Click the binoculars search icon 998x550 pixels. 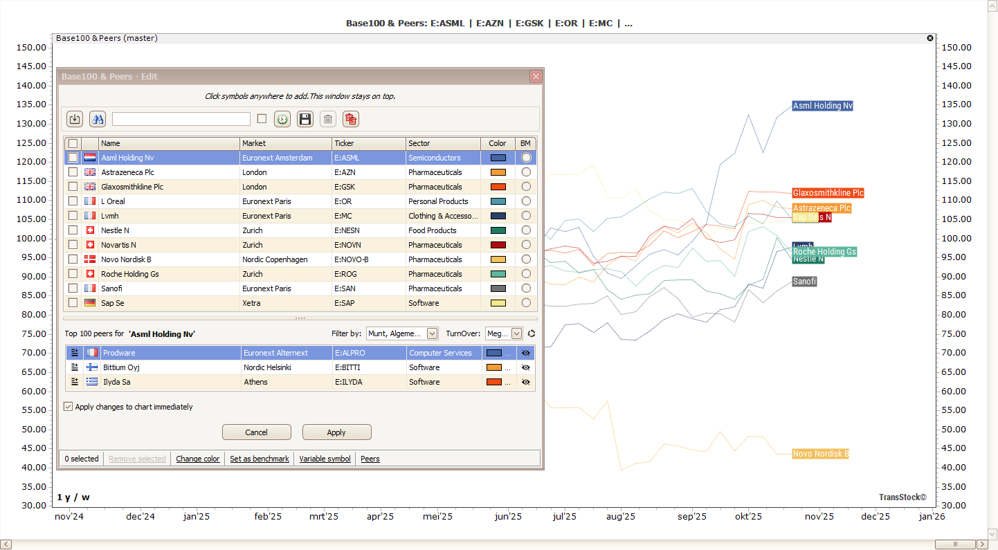click(x=98, y=119)
